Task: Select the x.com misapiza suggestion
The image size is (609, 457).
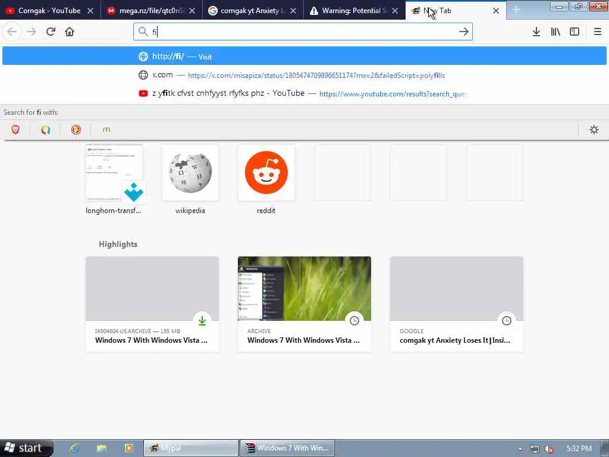Action: click(304, 75)
